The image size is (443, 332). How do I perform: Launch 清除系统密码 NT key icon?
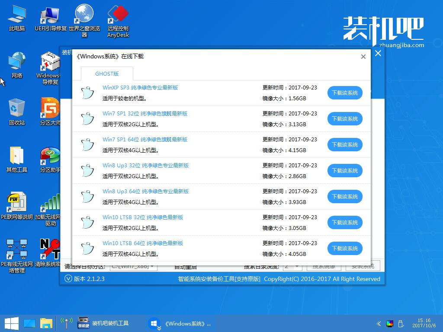pyautogui.click(x=48, y=252)
